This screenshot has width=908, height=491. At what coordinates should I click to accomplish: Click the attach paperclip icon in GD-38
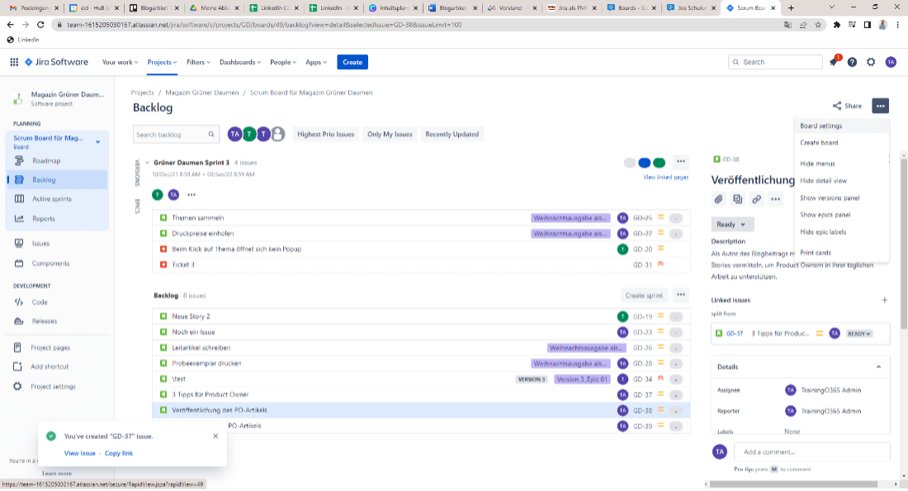718,199
